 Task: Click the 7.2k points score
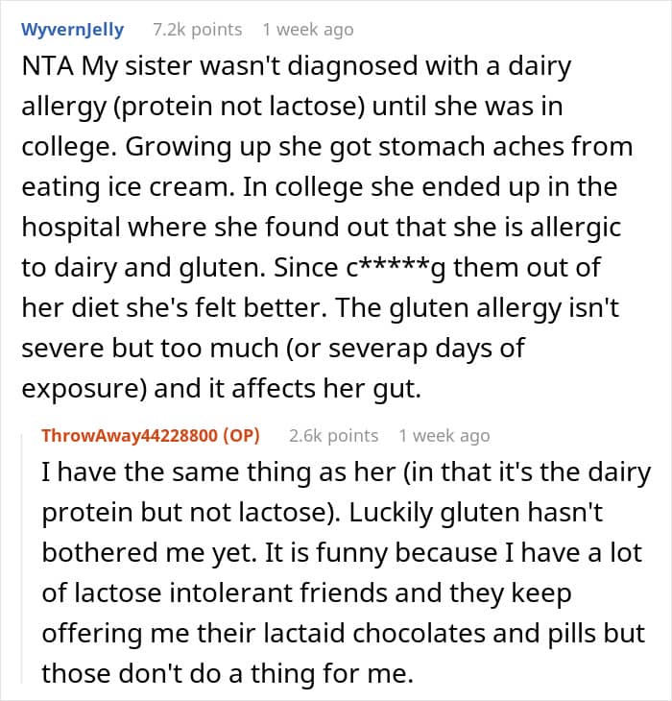click(x=198, y=30)
